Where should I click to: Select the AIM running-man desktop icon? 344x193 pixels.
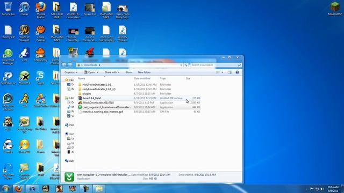[x=24, y=100]
